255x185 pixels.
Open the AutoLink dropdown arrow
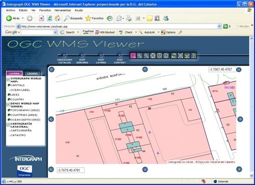pos(158,32)
